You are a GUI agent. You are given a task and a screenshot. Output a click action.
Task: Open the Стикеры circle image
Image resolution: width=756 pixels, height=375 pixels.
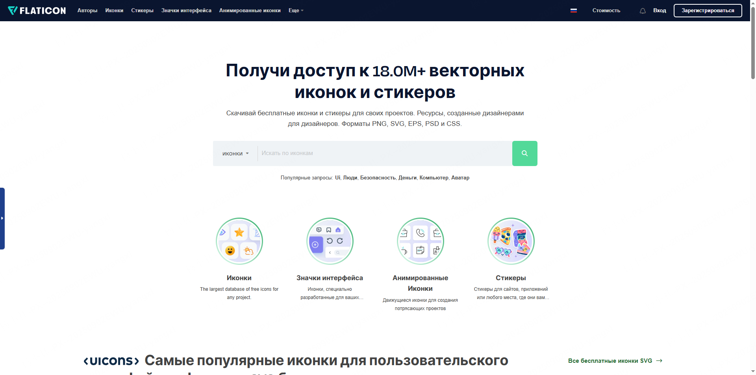click(511, 241)
